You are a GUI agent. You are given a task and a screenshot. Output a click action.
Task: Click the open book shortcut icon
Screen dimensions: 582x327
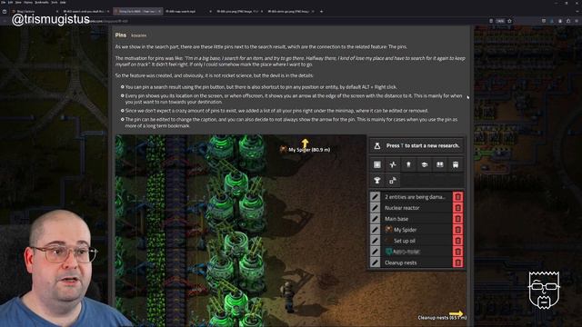point(440,164)
